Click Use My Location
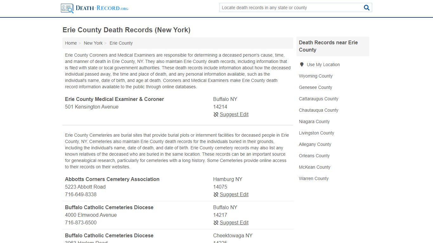This screenshot has width=433, height=243. 323,65
